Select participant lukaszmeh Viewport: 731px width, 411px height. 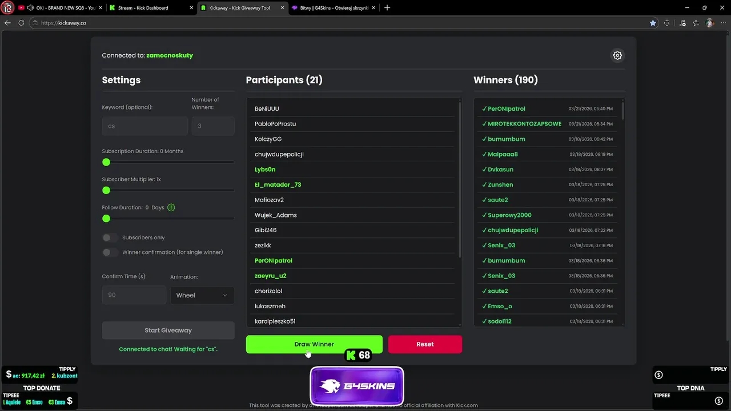[270, 307]
